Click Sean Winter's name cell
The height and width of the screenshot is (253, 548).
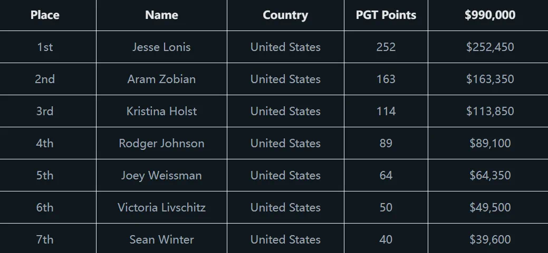[161, 239]
